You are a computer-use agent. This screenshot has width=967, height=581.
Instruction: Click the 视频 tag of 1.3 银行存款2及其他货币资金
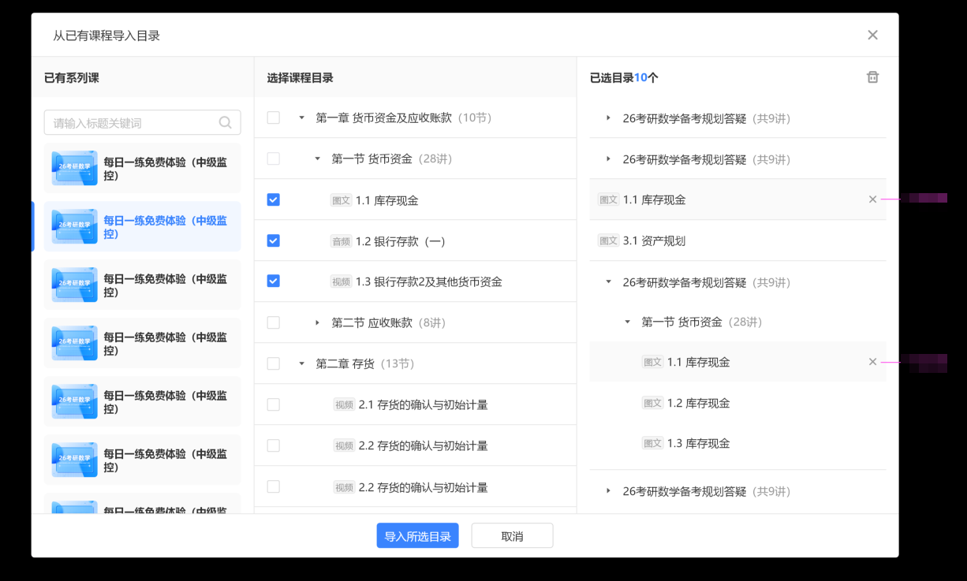click(x=341, y=282)
